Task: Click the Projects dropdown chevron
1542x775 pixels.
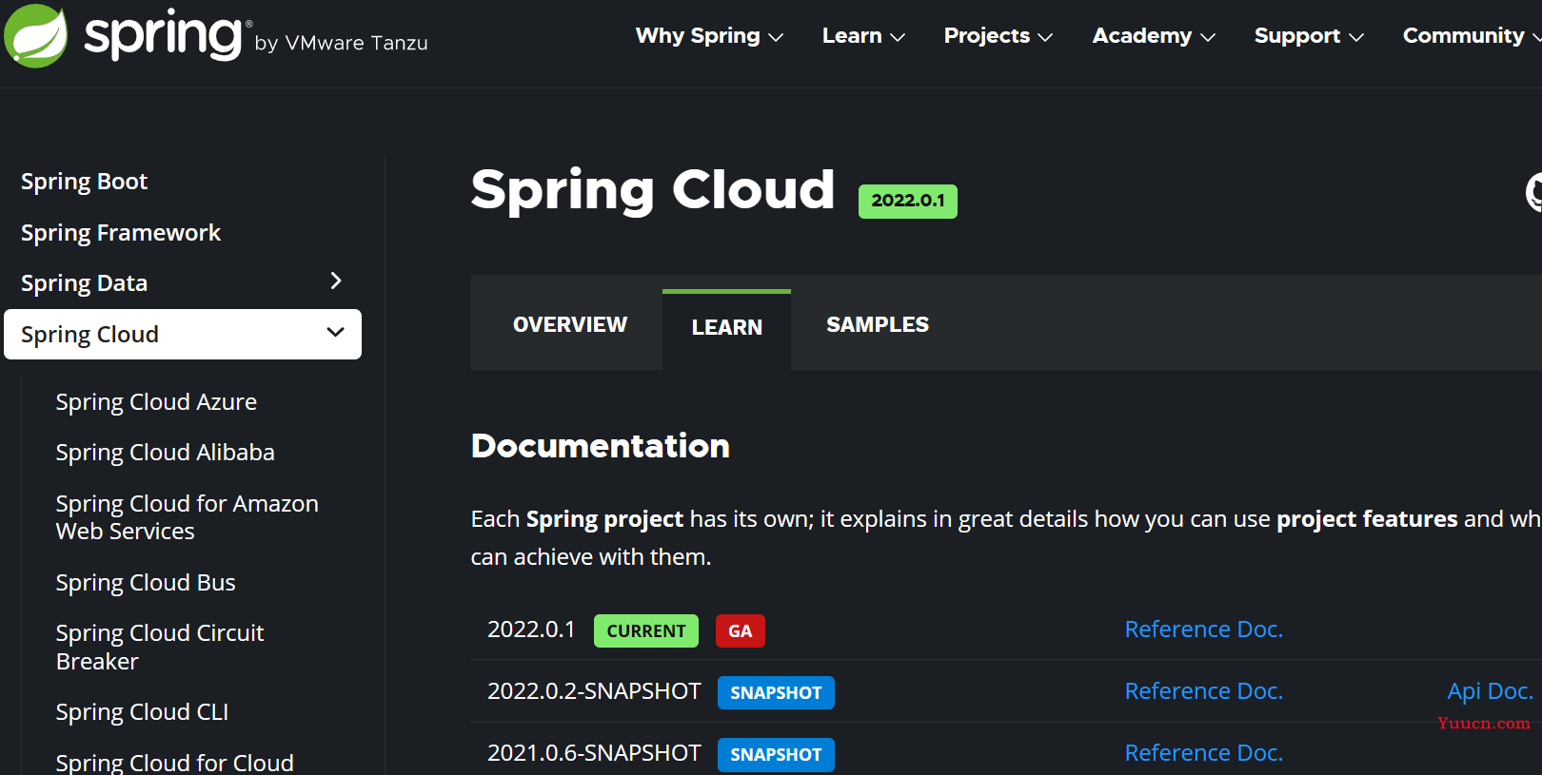Action: tap(1045, 37)
